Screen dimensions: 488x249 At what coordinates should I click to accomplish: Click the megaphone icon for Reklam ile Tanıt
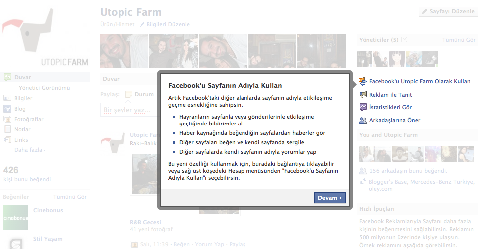pos(363,94)
